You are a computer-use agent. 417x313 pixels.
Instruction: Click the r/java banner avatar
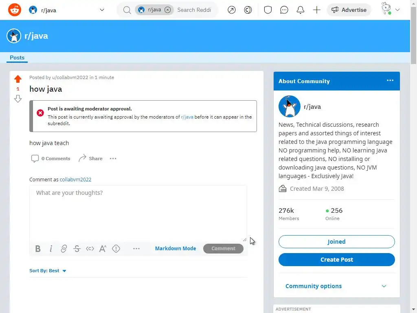tap(14, 36)
